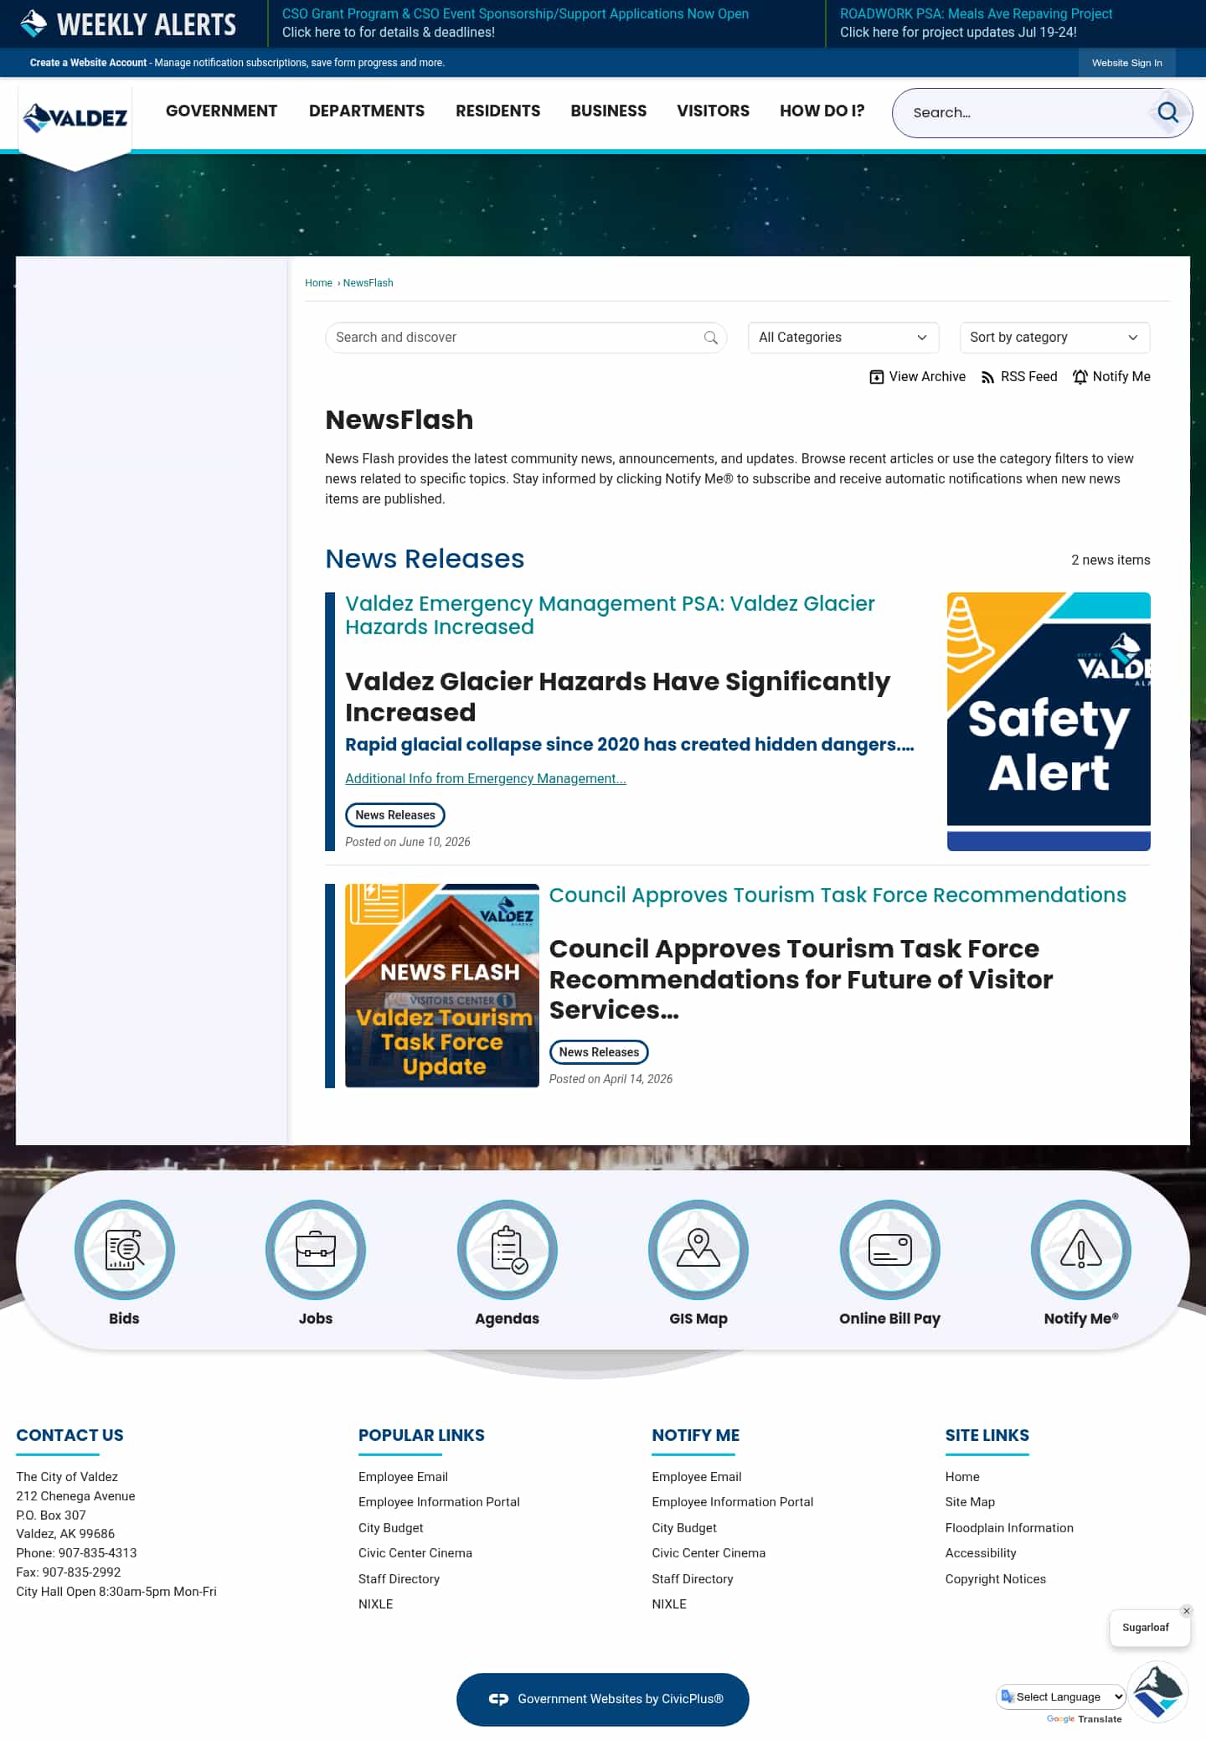This screenshot has height=1740, width=1206.
Task: Open Staff Directory under Notify Me
Action: coord(693,1579)
